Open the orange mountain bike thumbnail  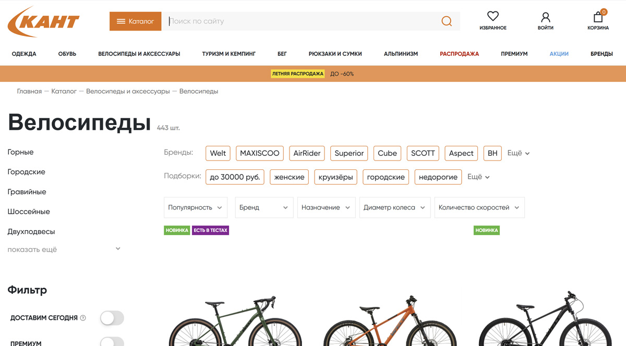point(390,320)
